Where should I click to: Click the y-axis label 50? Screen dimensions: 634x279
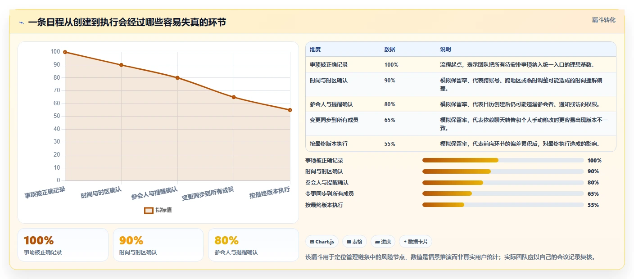pyautogui.click(x=57, y=116)
